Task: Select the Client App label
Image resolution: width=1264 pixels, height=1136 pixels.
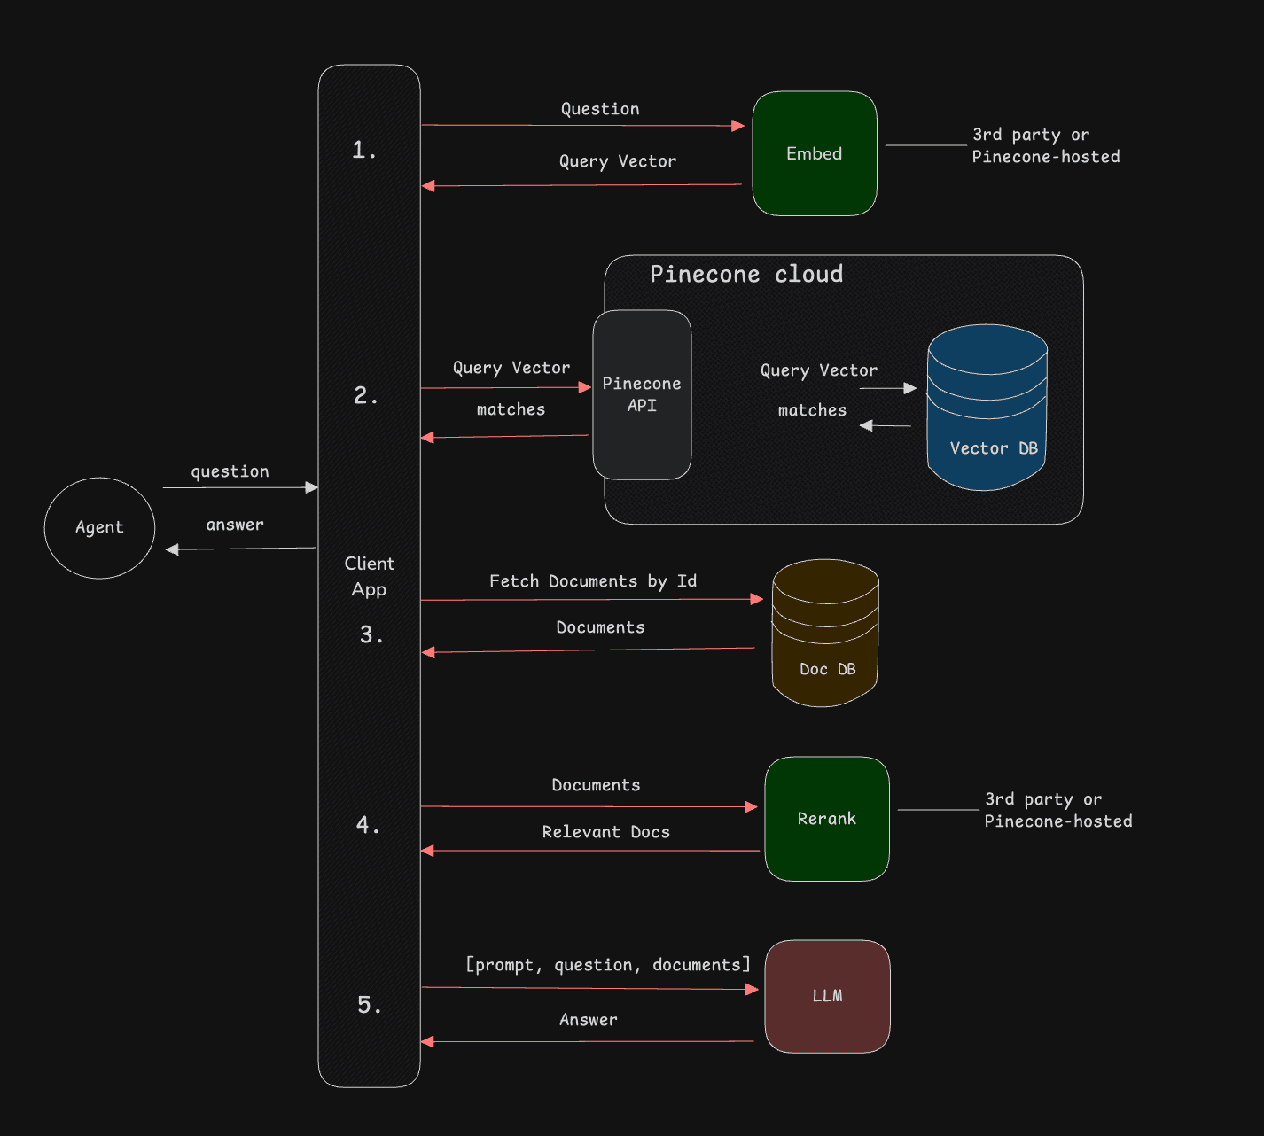Action: (x=369, y=576)
